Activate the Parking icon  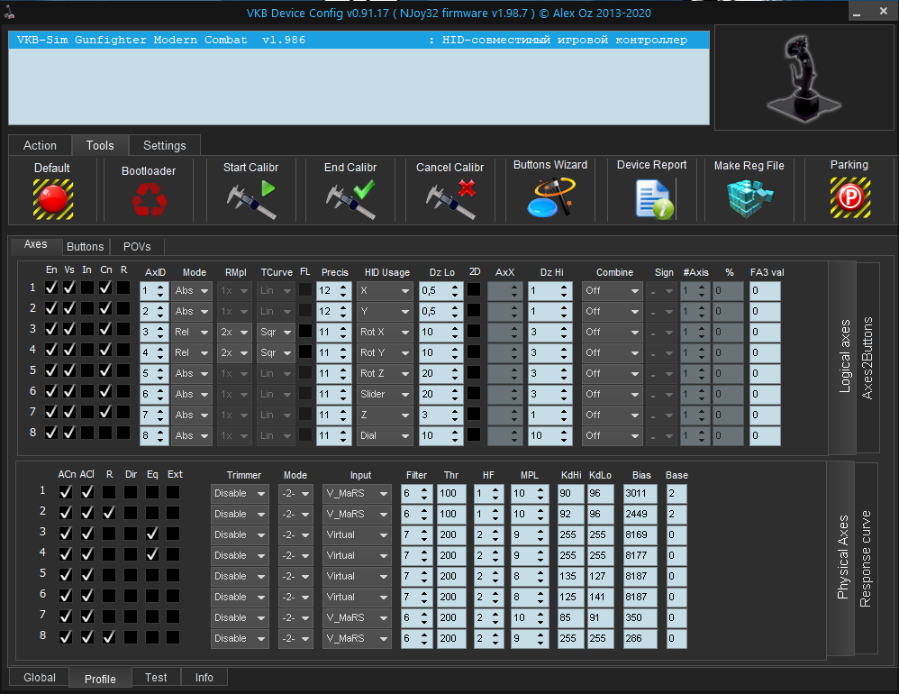point(849,197)
